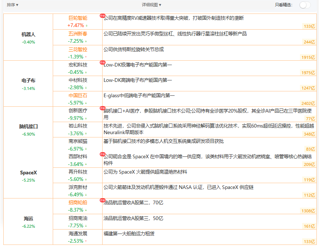This screenshot has width=319, height=250.
Task: Open stock 巨轮智能
Action: [78, 18]
